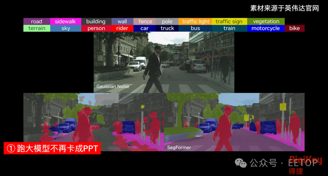Click the rider legend label
328x176 pixels.
click(122, 28)
